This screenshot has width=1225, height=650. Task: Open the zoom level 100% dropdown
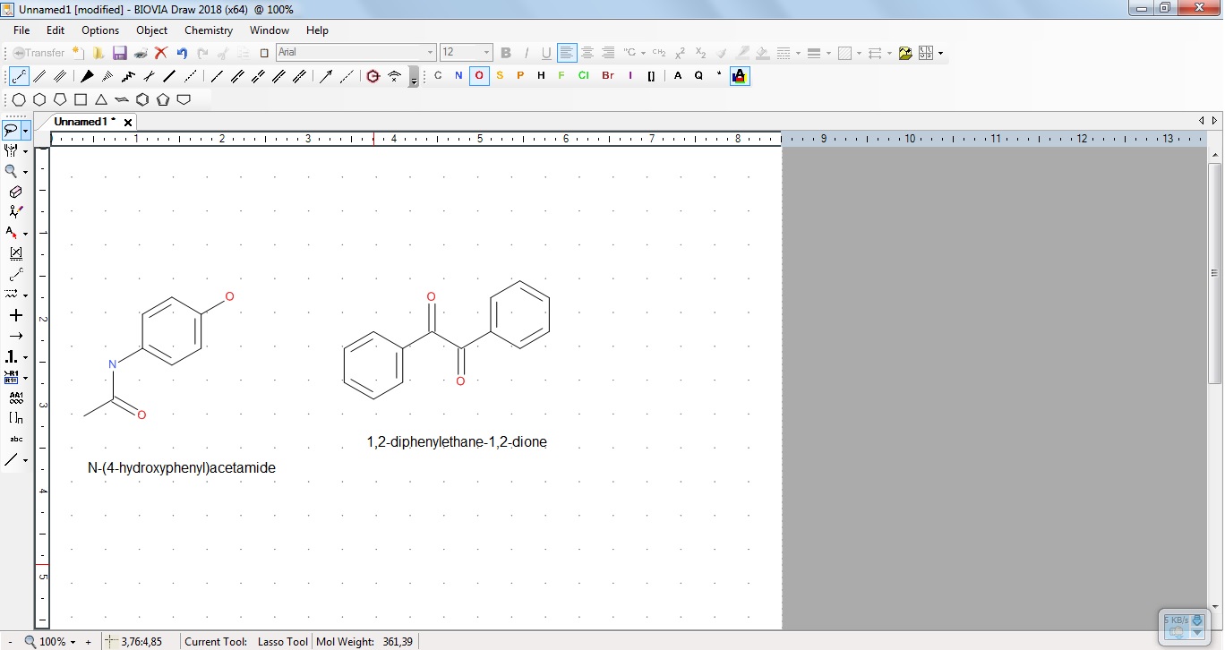(73, 642)
